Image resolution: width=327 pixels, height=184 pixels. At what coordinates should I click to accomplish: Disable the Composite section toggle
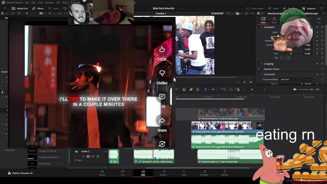pyautogui.click(x=261, y=74)
